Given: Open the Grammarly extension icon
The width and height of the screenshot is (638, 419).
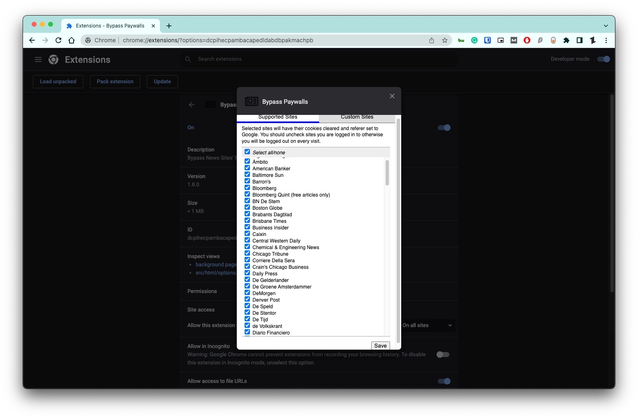Looking at the screenshot, I should [474, 40].
